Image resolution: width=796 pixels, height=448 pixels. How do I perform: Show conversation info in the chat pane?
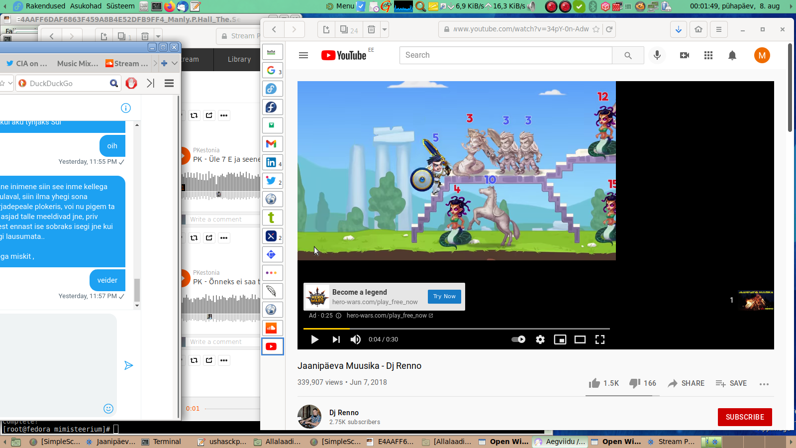pos(126,108)
